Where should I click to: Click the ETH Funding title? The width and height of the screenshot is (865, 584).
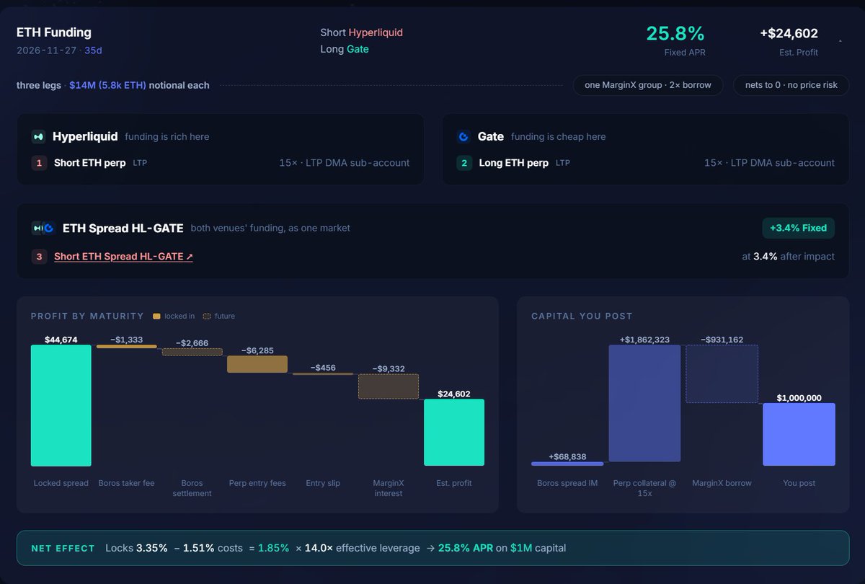click(x=54, y=32)
